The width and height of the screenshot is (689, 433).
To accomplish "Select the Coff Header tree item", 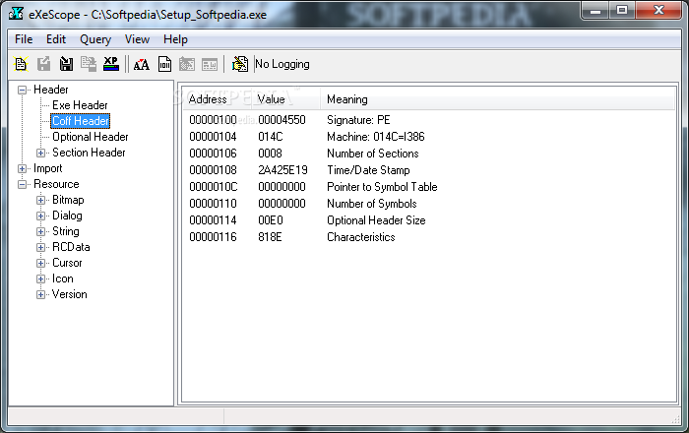I will 80,121.
